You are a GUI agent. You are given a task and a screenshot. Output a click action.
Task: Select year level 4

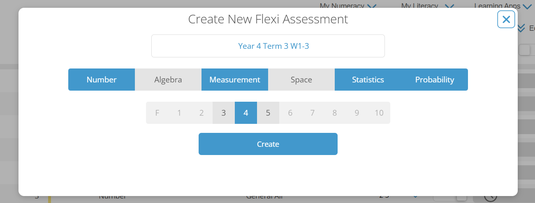246,113
